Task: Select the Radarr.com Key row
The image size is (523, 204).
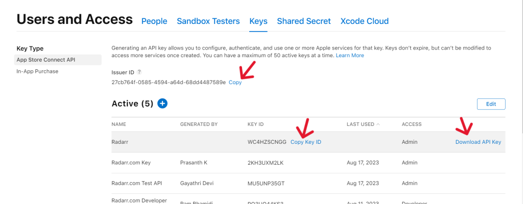Action: [308, 163]
